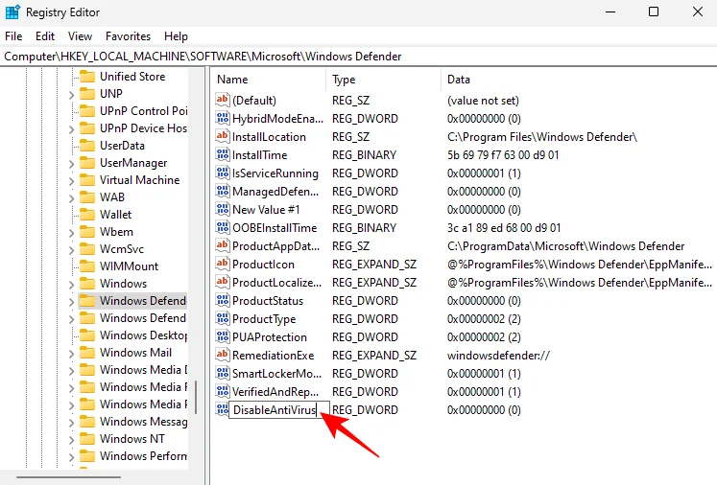Viewport: 717px width, 485px height.
Task: Select the New Value #1 name
Action: pos(266,209)
